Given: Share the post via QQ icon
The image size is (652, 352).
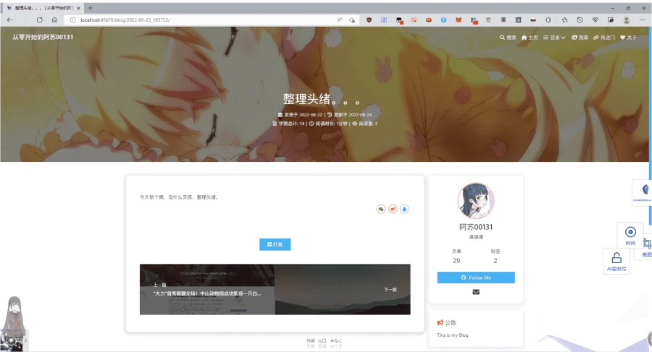Looking at the screenshot, I should tap(404, 209).
